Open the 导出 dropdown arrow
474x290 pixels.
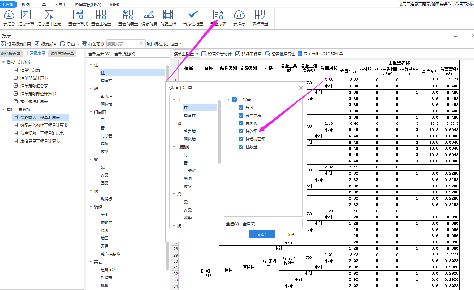tap(78, 44)
